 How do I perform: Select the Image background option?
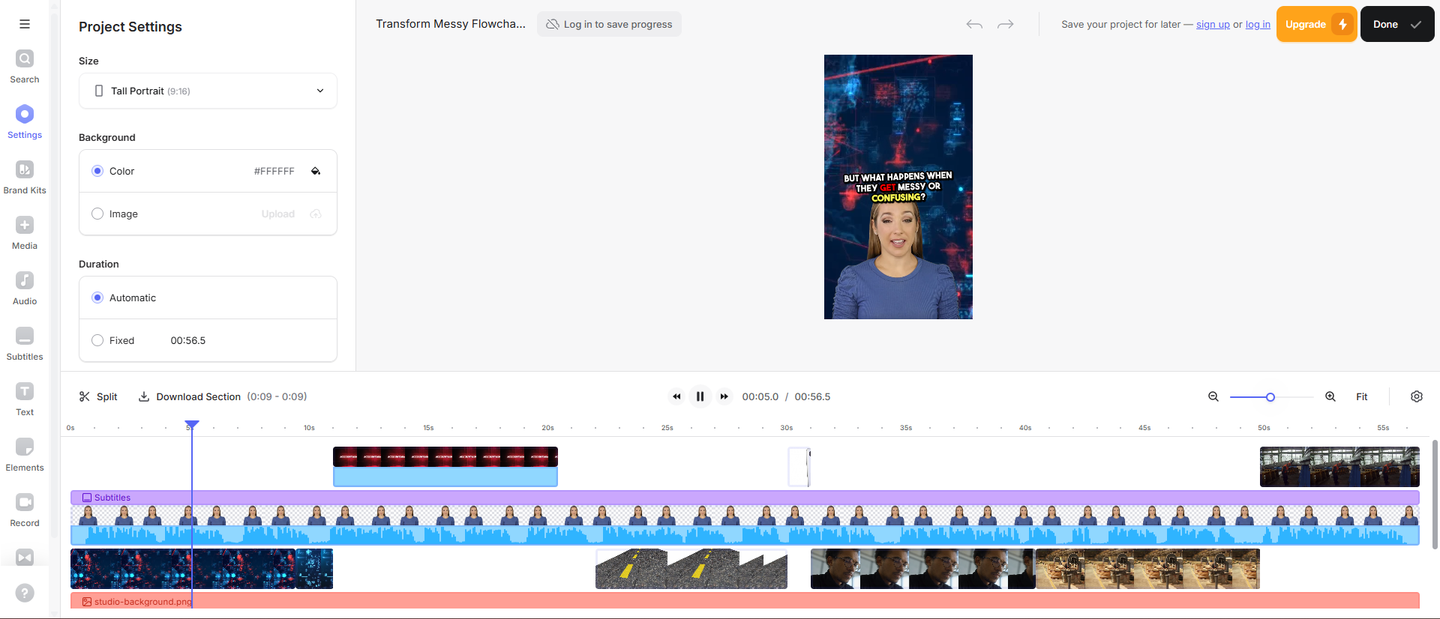[97, 214]
